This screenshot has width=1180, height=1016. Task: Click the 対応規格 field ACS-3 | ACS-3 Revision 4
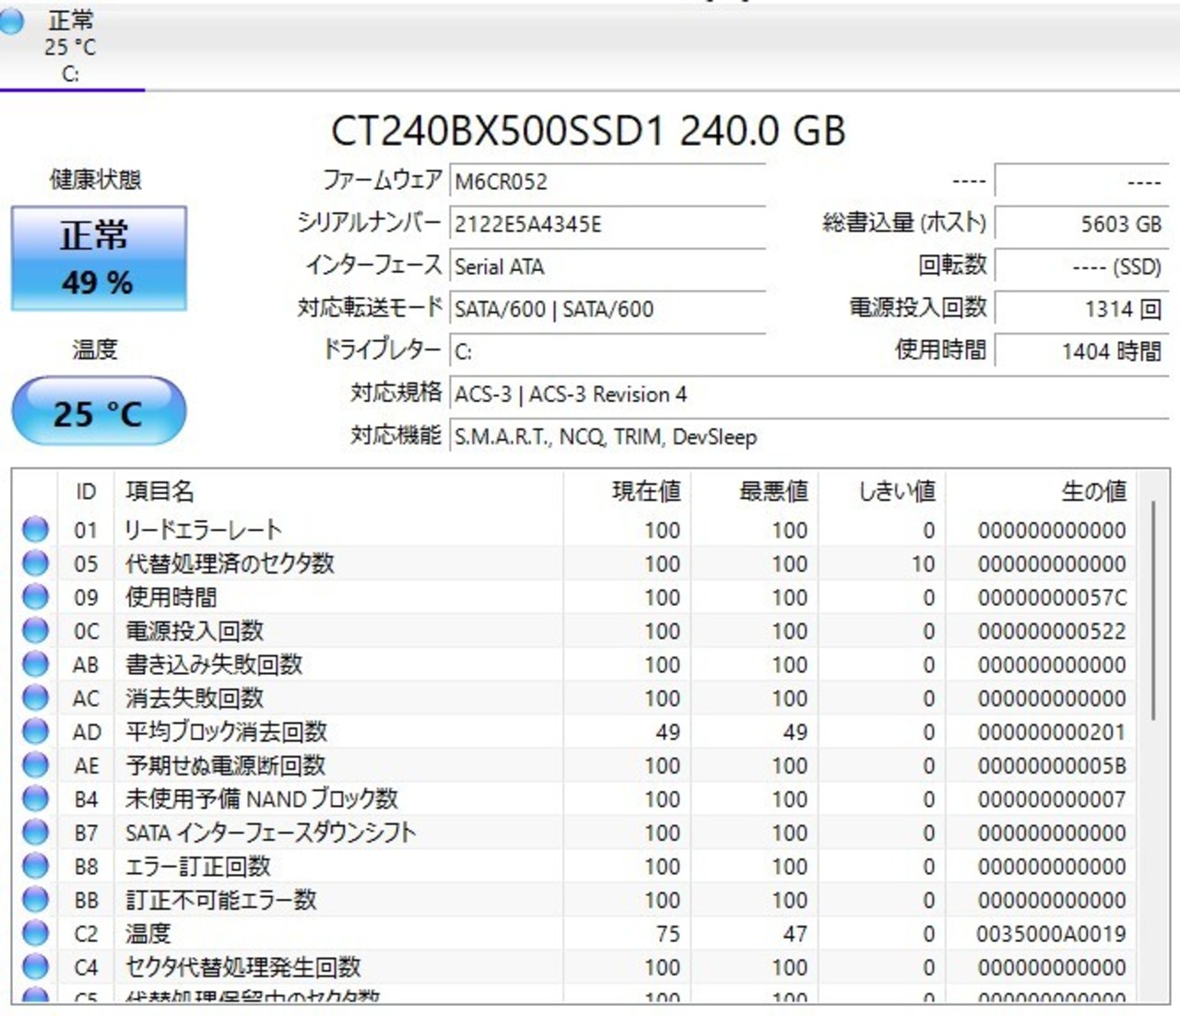point(808,395)
